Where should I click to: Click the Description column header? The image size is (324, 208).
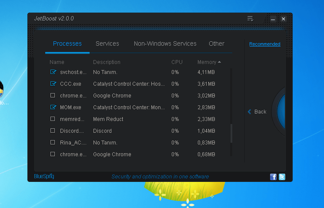[x=107, y=62]
